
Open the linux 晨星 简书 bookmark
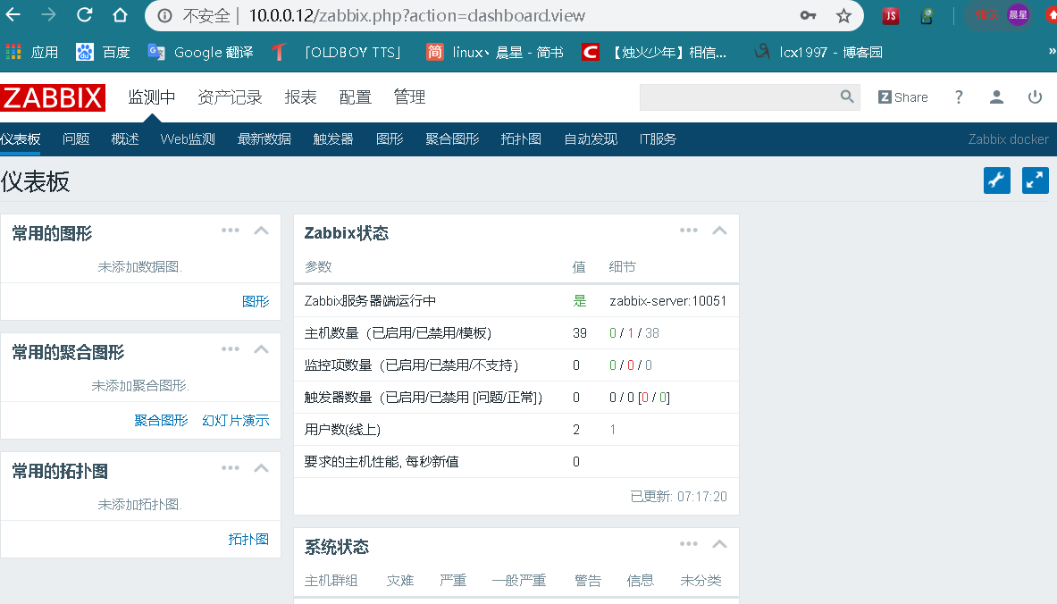click(495, 52)
